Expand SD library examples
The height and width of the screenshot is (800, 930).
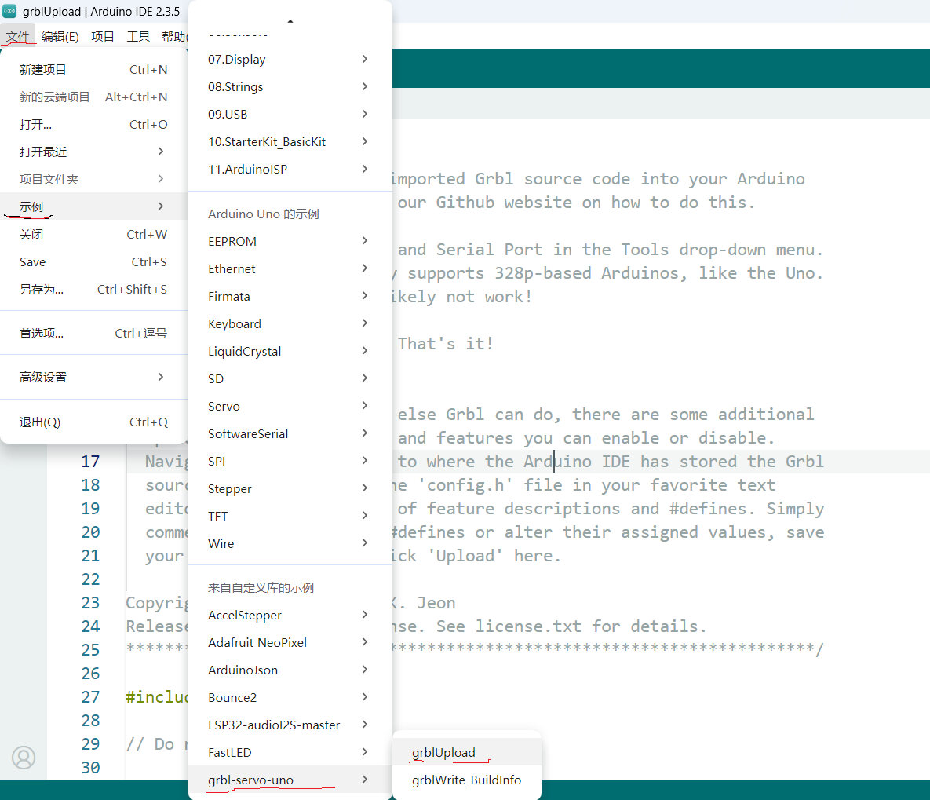(x=290, y=378)
